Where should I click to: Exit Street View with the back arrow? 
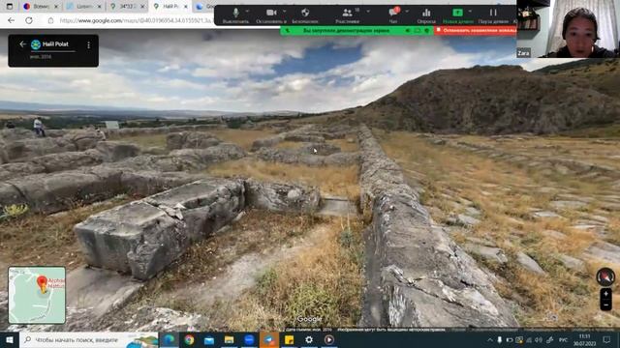click(22, 44)
